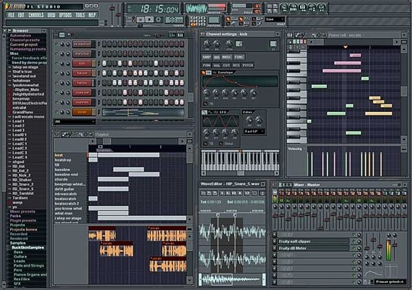
Task: Click the pattern number display
Action: click(x=214, y=20)
